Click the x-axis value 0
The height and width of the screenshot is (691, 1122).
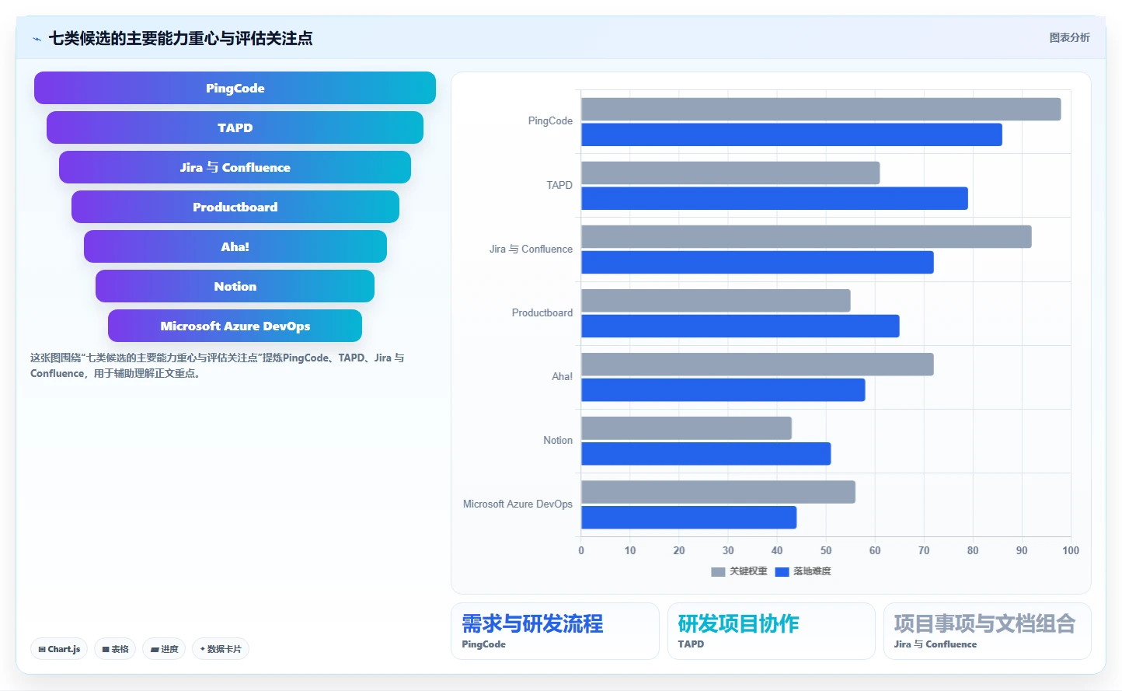[581, 550]
